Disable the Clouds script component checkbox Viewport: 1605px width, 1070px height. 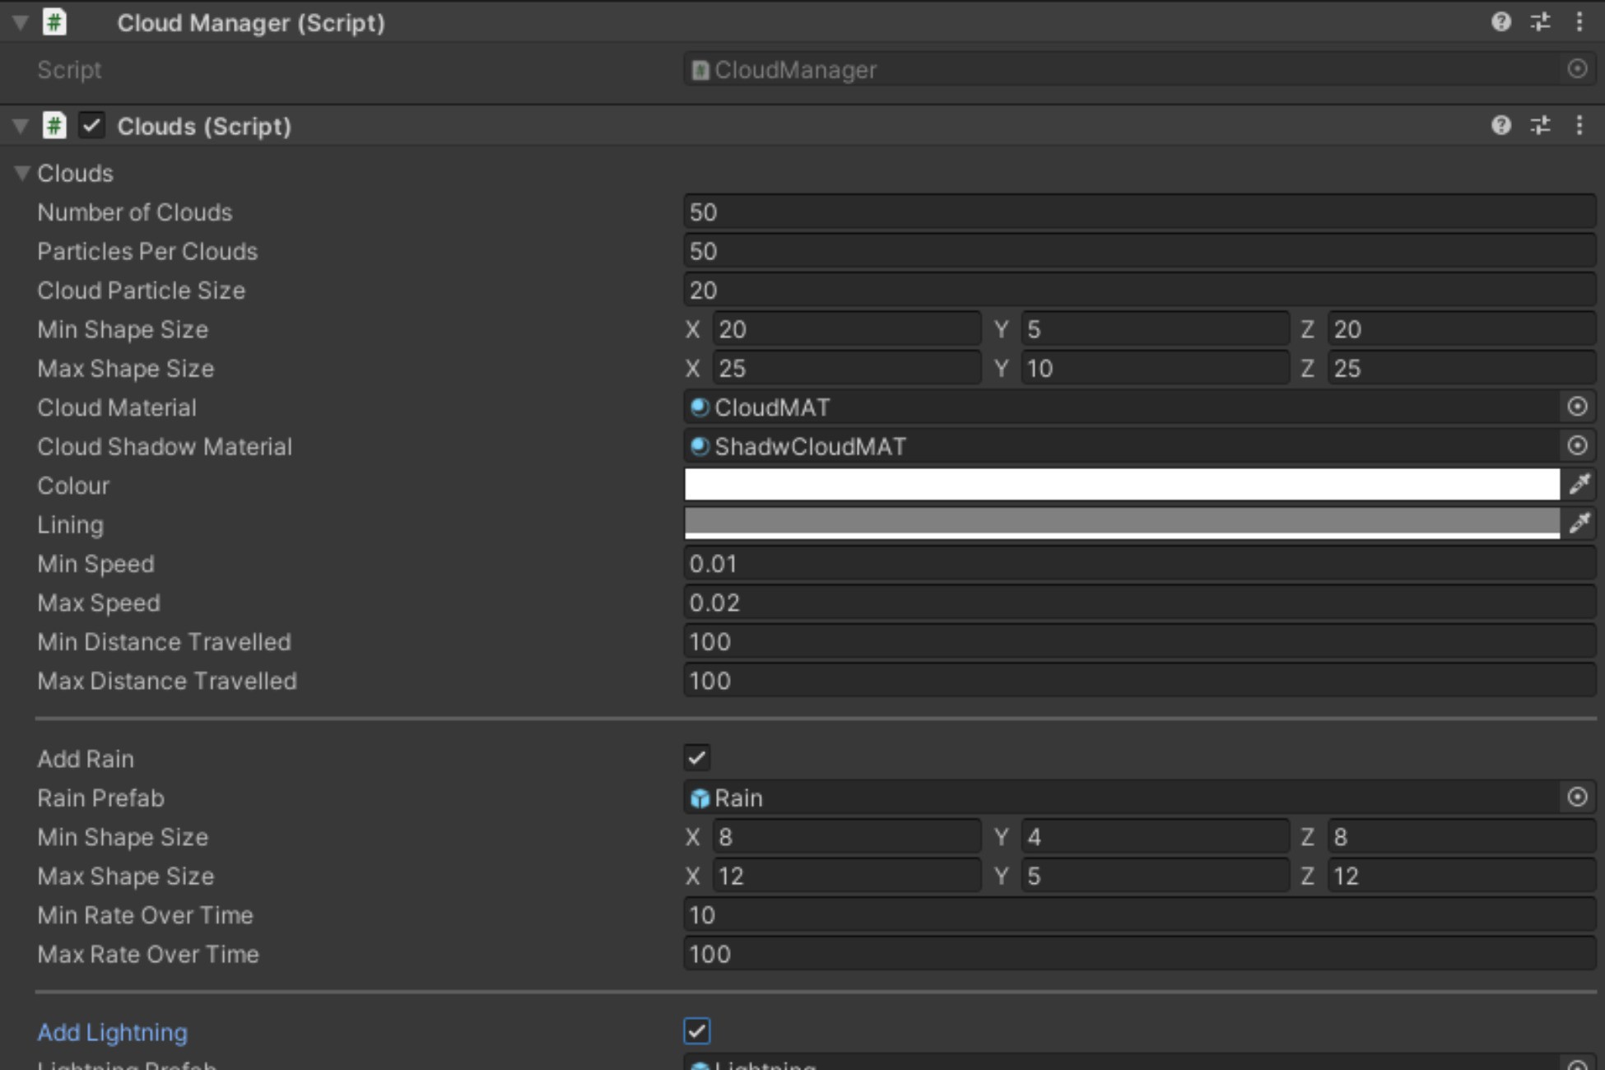[x=91, y=126]
